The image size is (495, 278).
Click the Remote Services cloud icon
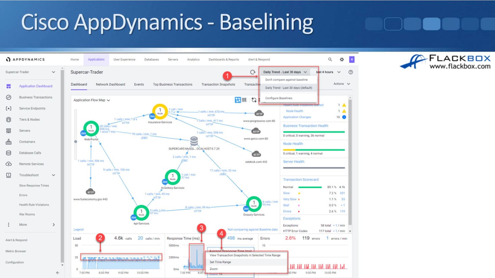(9, 164)
